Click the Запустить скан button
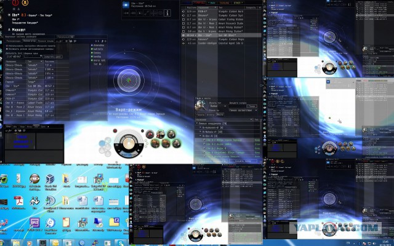394x246 pixels. coord(52,57)
